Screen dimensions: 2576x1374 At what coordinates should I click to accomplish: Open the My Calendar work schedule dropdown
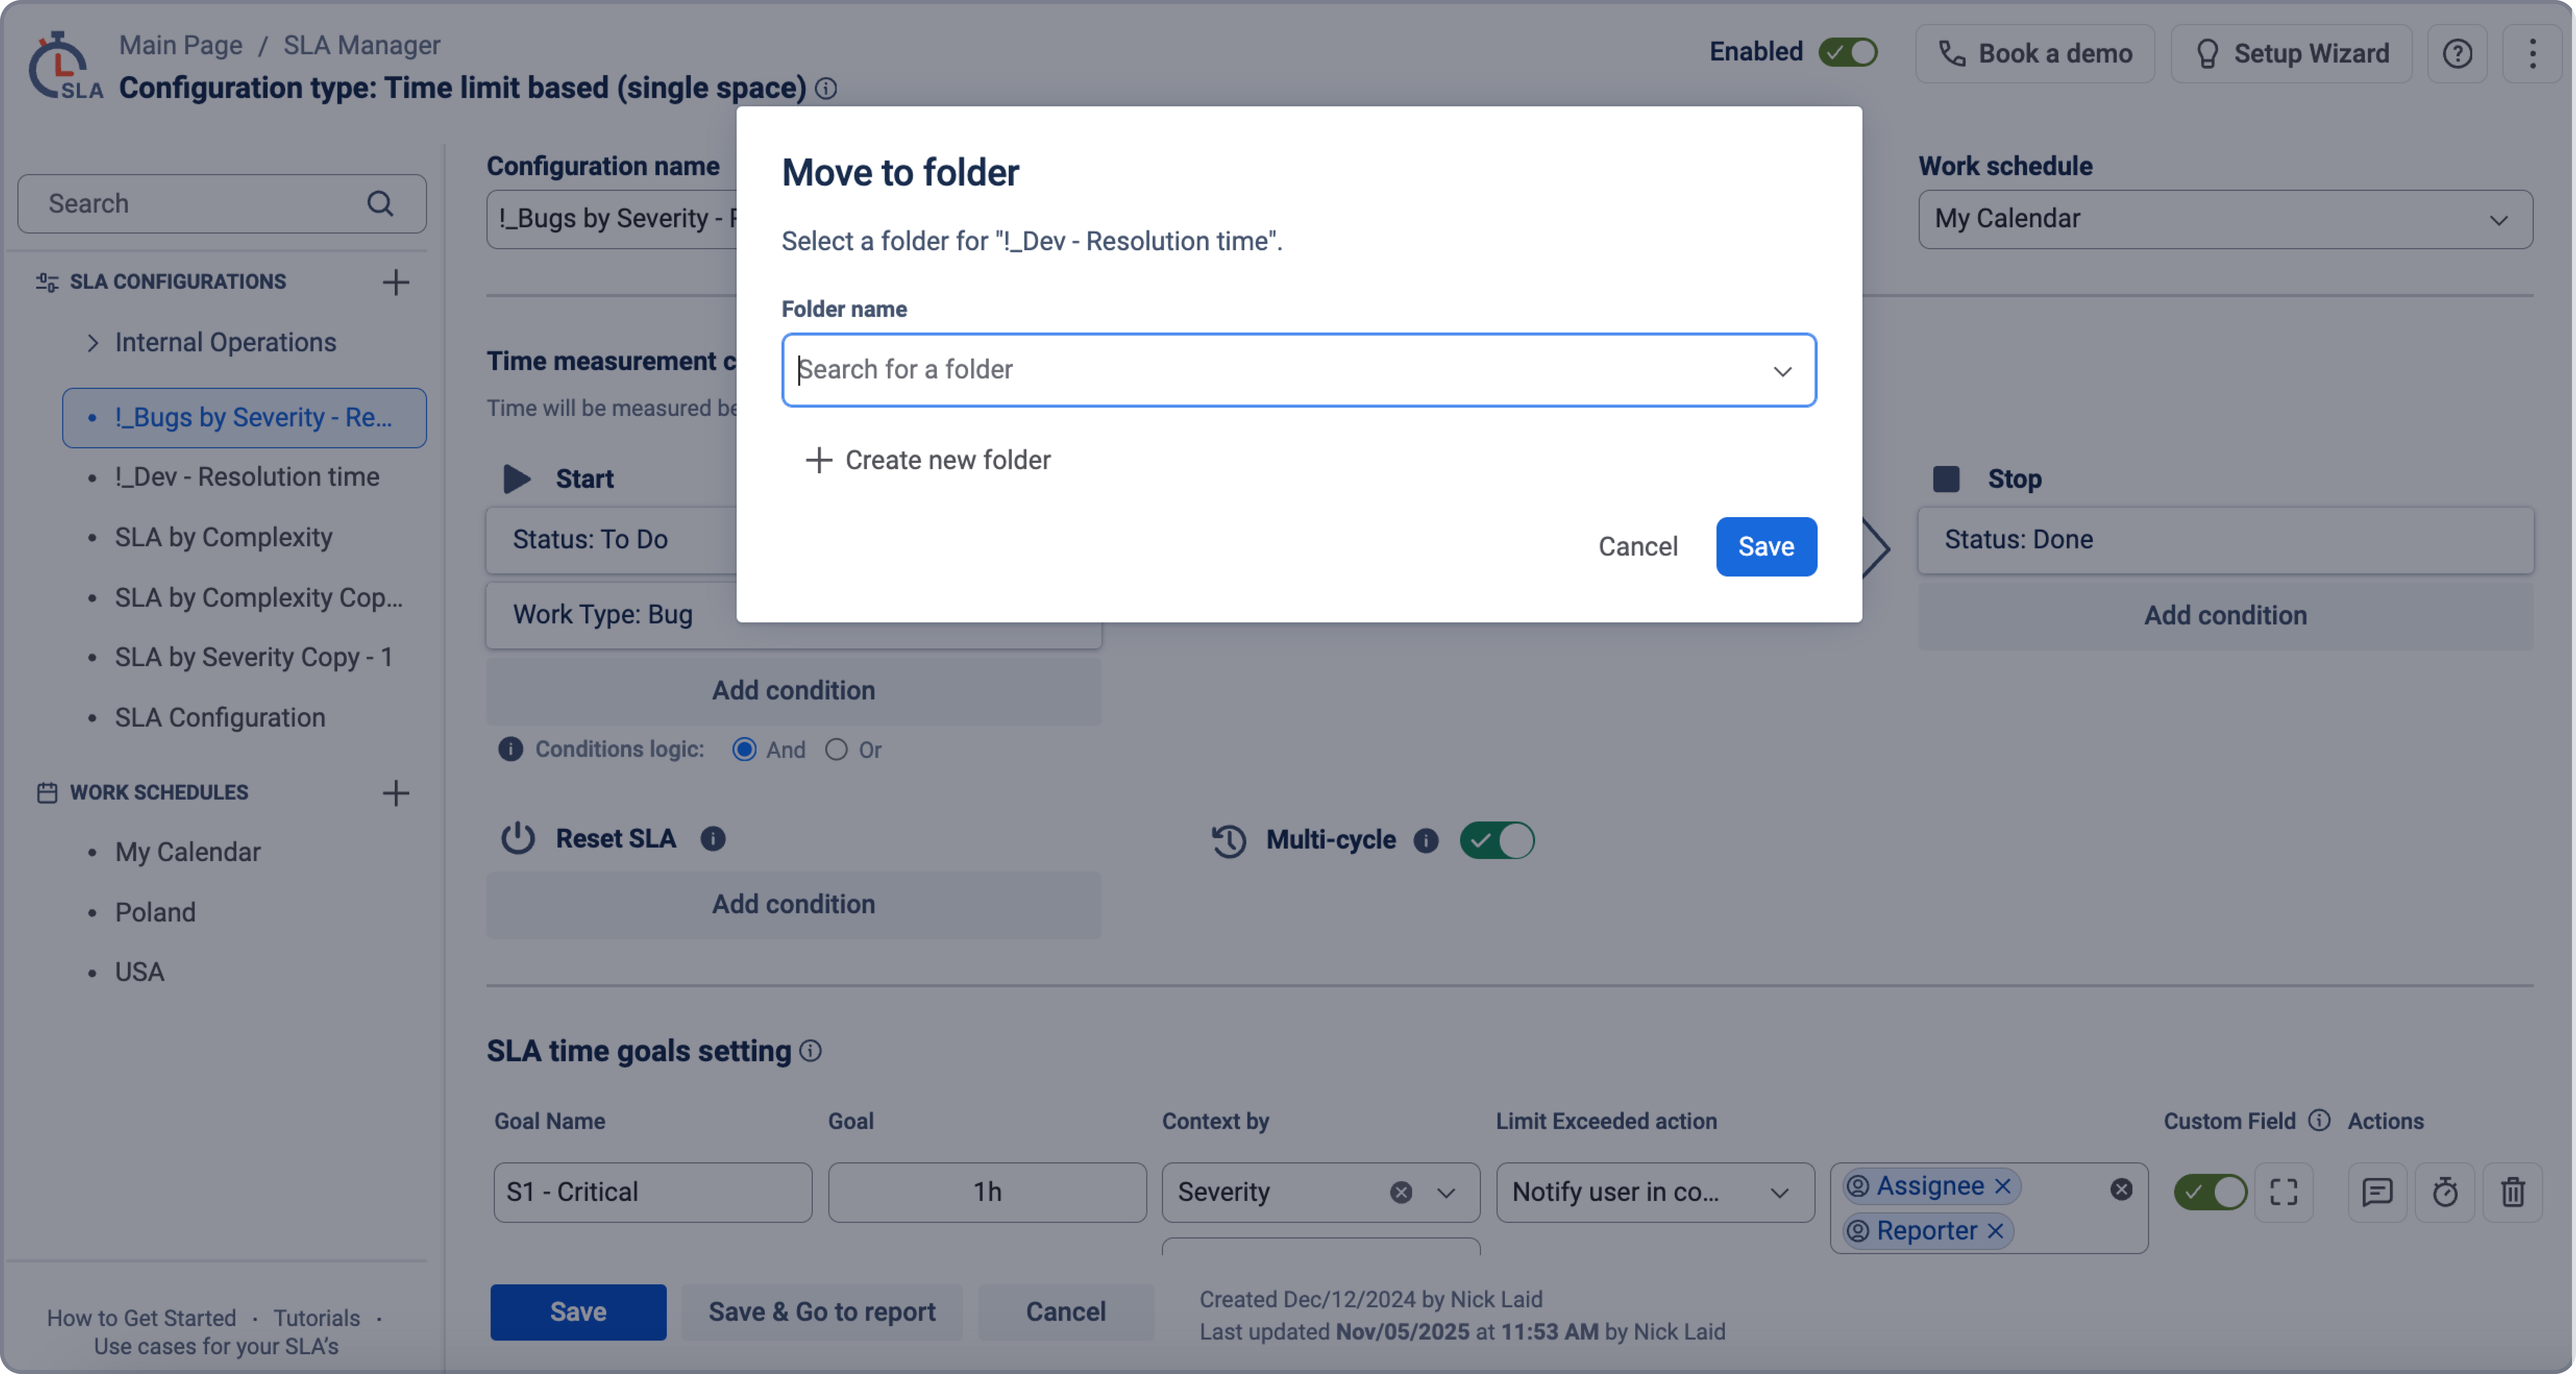click(x=2225, y=219)
